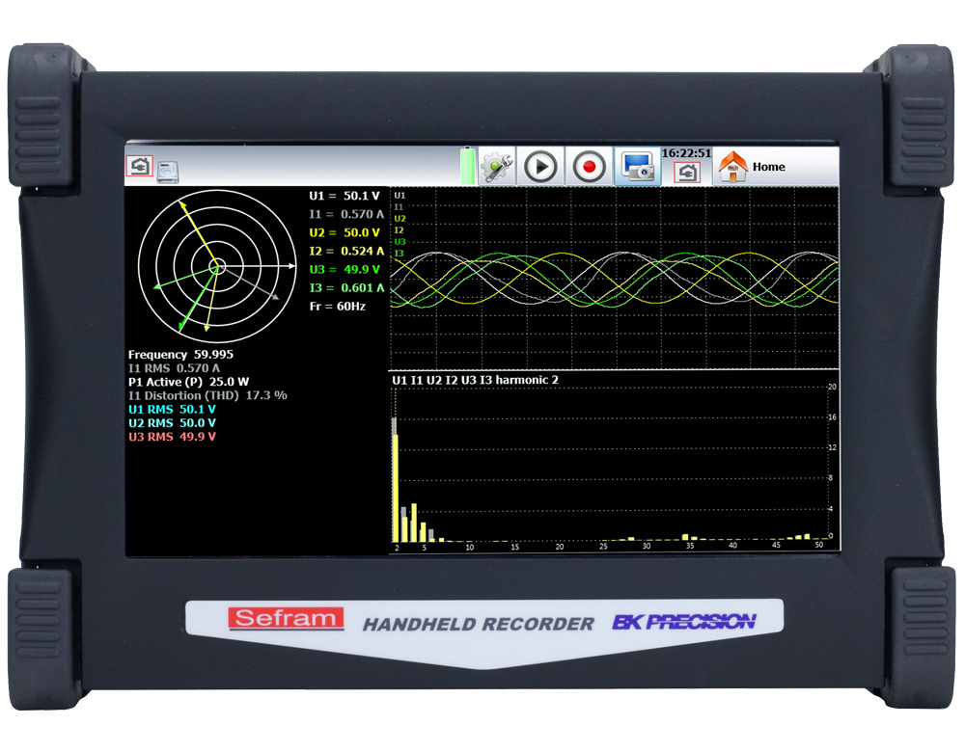Start playback with the Play icon
The width and height of the screenshot is (965, 752).
pos(542,164)
